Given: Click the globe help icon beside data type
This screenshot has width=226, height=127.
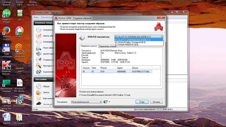Looking at the screenshot, I should [x=105, y=102].
